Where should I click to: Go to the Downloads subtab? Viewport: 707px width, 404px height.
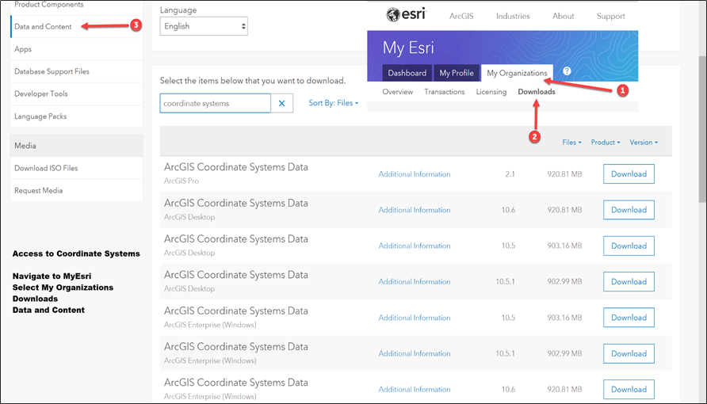[x=537, y=92]
